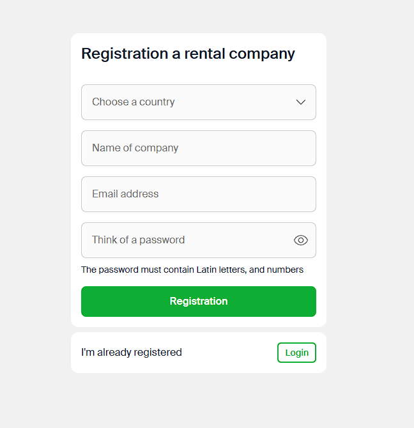
Task: Expand the country list using its arrow
Action: pyautogui.click(x=301, y=102)
